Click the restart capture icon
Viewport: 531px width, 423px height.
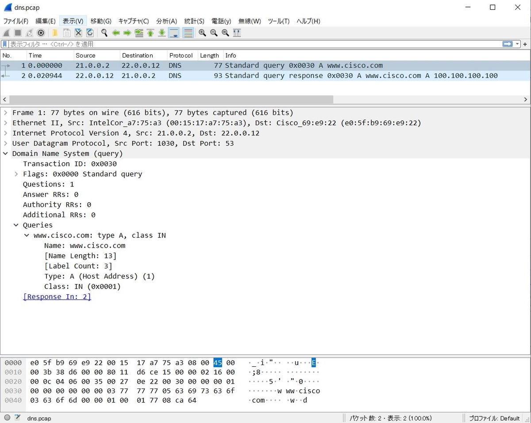[x=30, y=33]
